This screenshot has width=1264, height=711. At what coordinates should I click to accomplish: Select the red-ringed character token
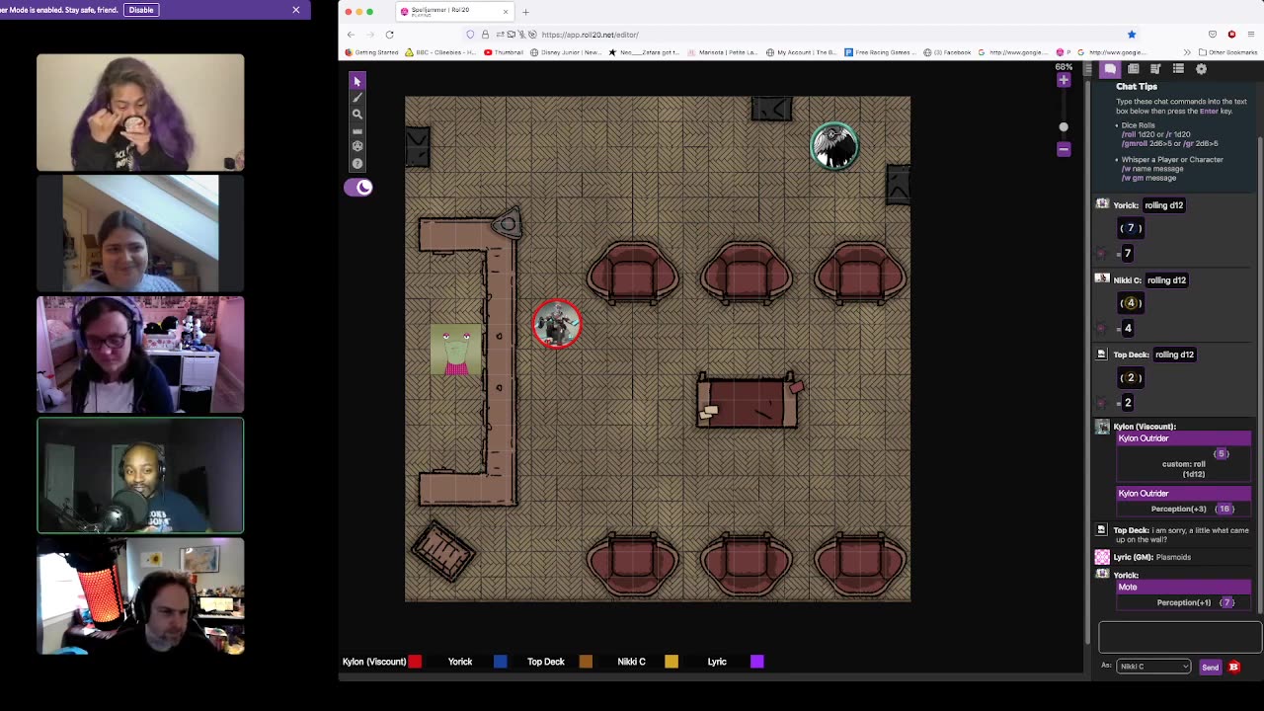(x=557, y=324)
